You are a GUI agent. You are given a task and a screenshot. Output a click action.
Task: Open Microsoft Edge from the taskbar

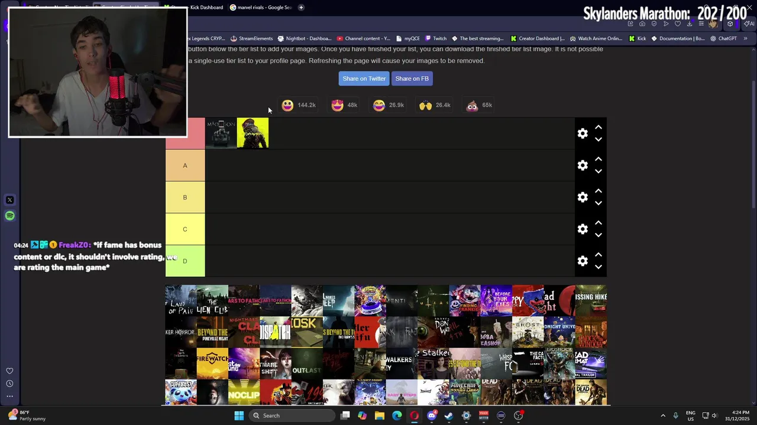(397, 416)
